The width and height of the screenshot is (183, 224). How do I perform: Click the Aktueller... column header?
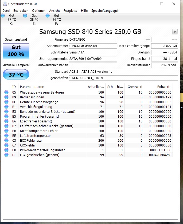click(96, 87)
